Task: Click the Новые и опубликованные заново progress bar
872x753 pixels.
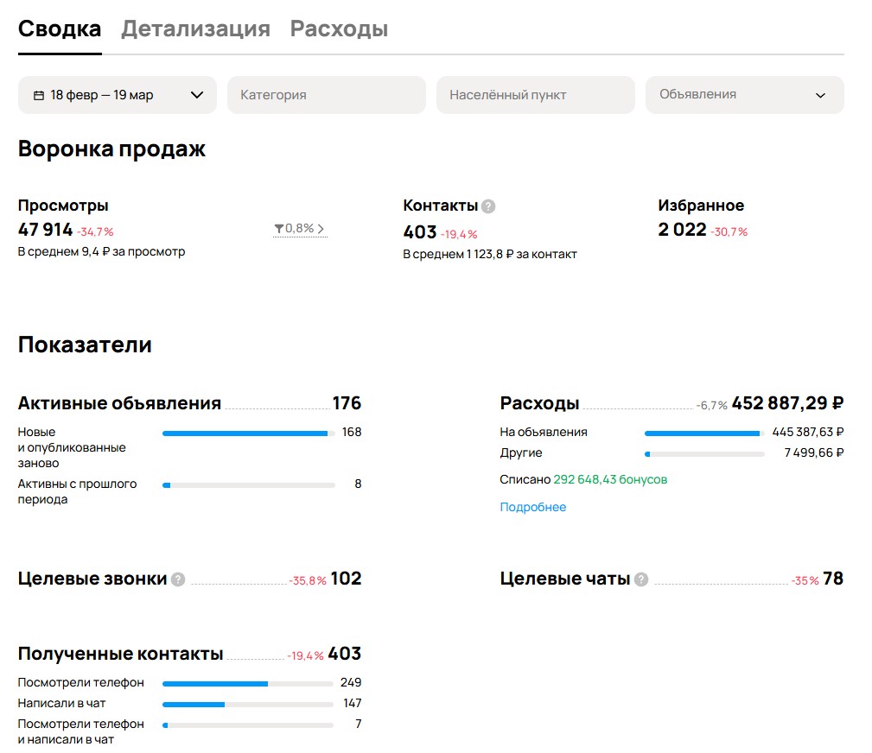Action: point(249,433)
